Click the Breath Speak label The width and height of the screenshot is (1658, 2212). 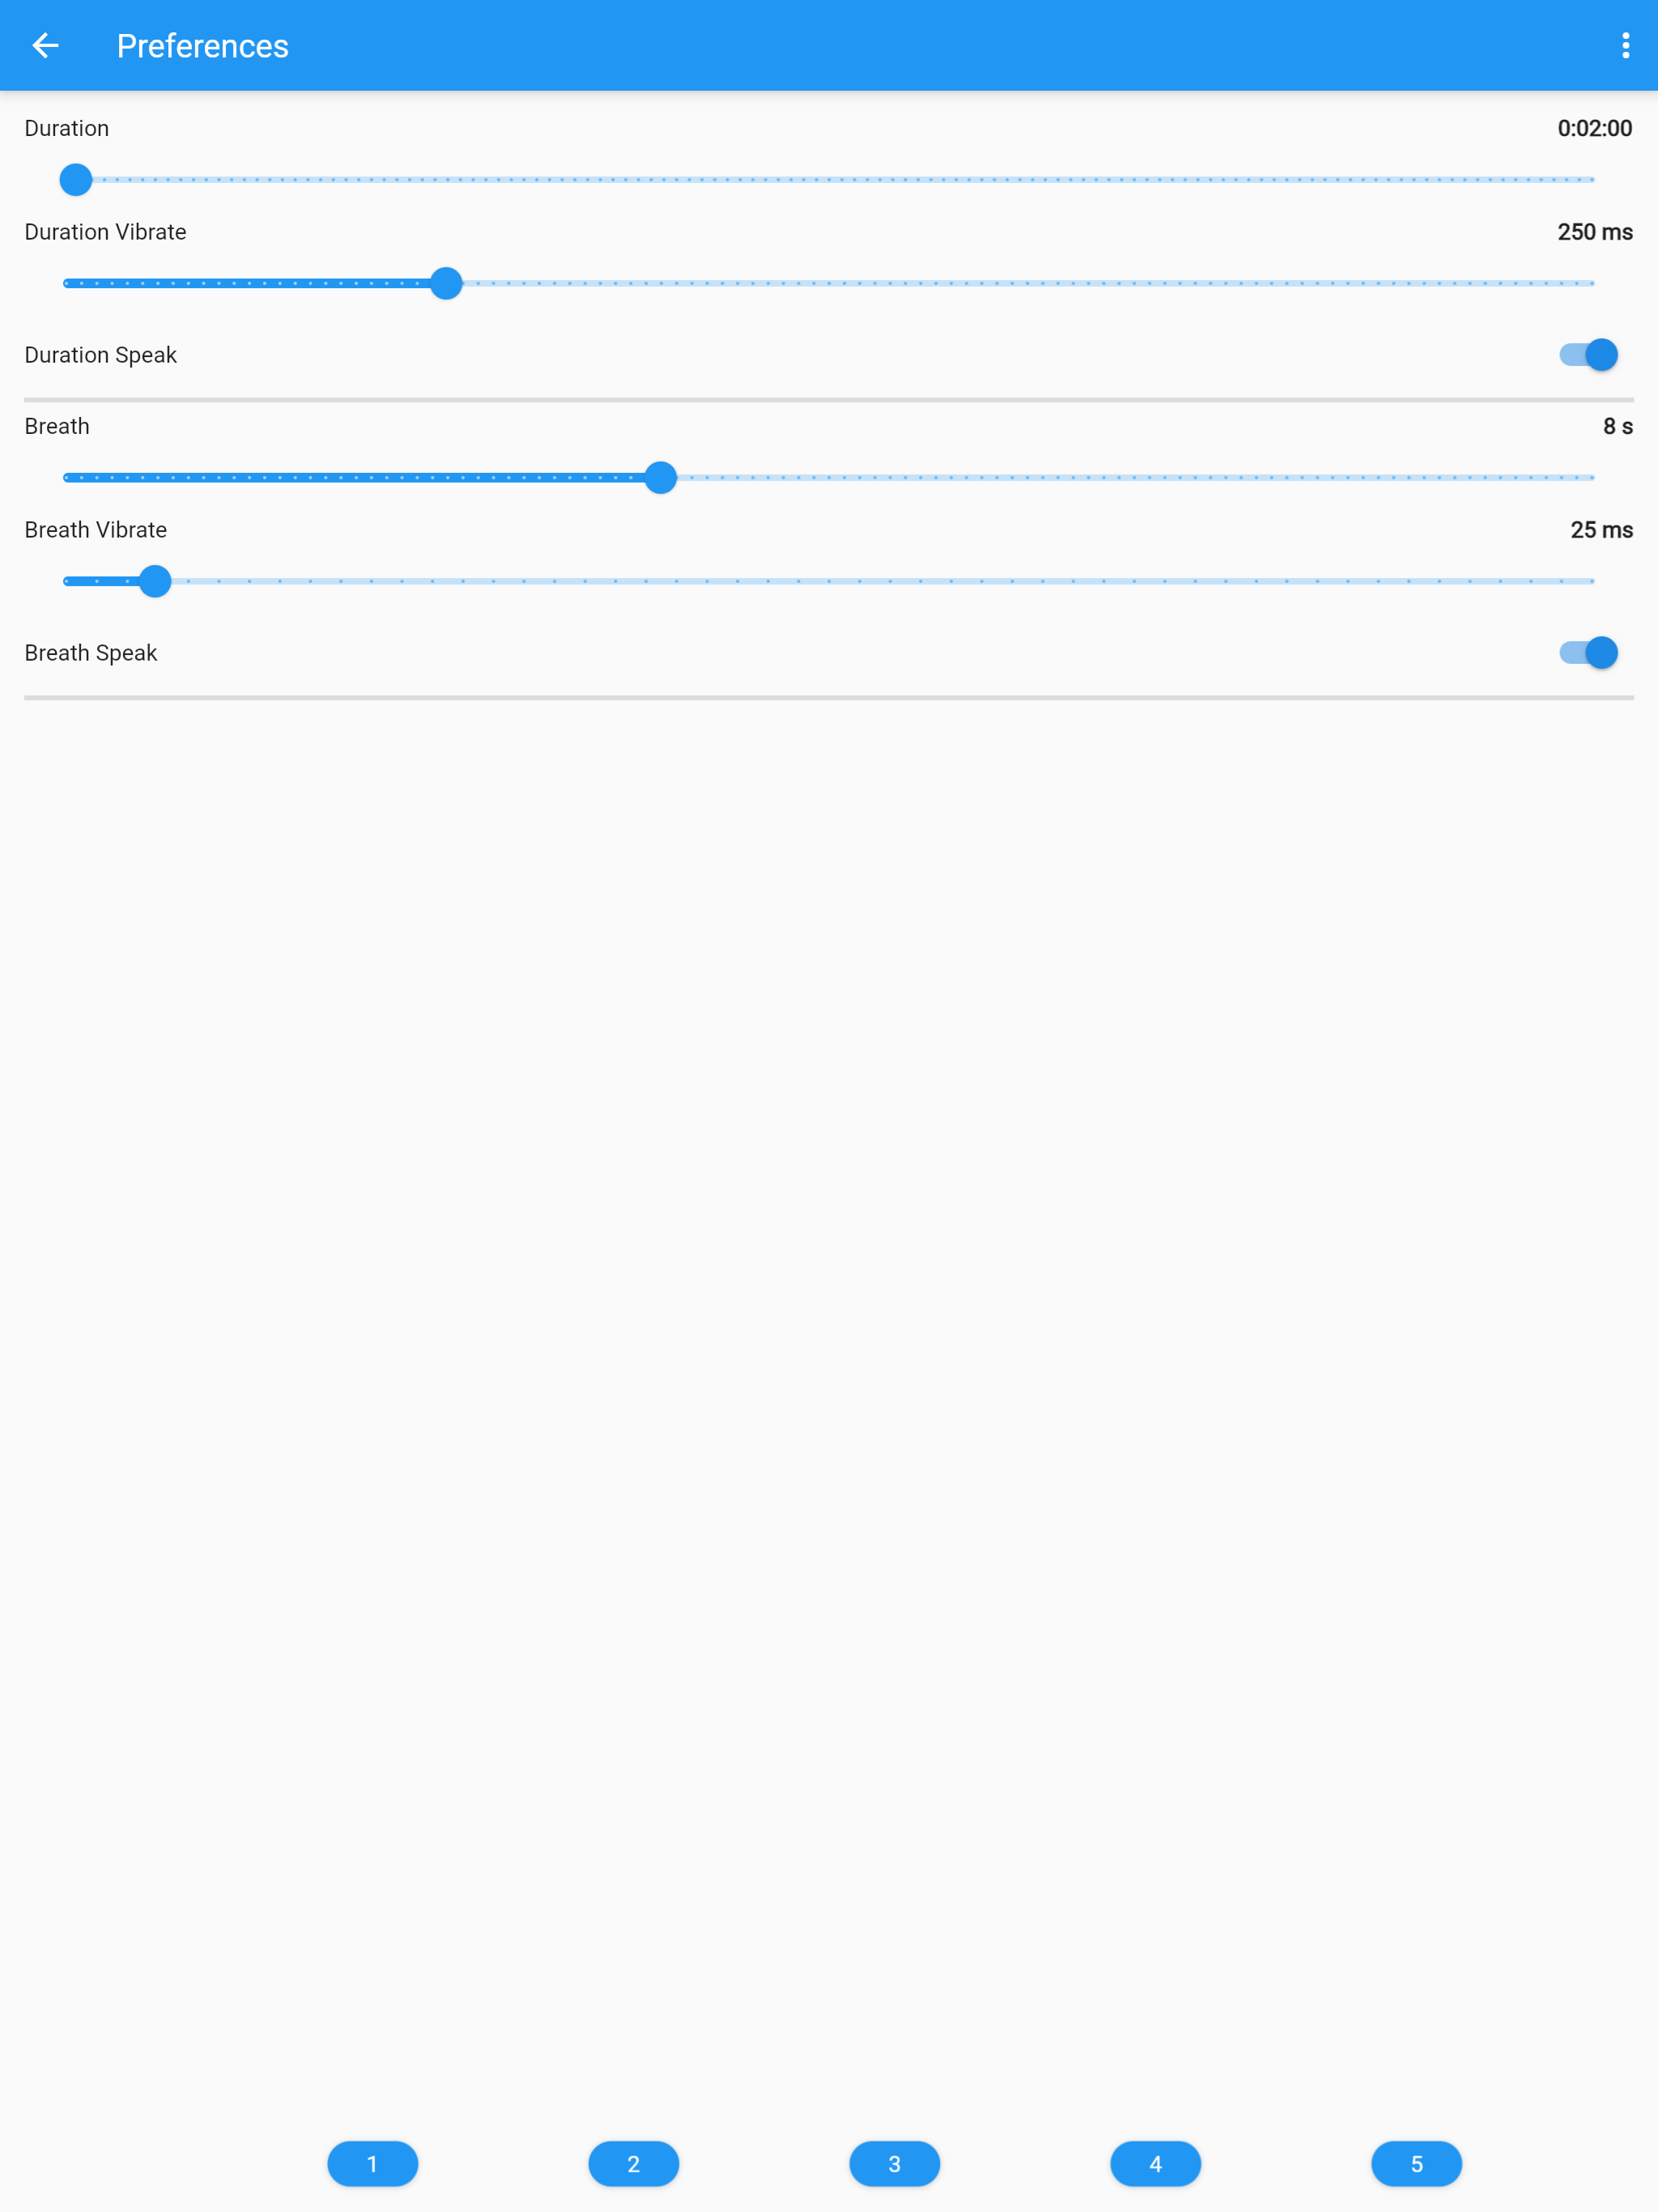coord(91,653)
